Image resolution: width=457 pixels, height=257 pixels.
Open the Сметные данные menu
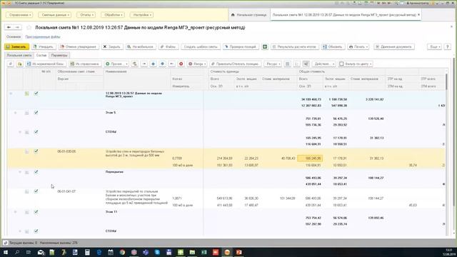coord(54,15)
